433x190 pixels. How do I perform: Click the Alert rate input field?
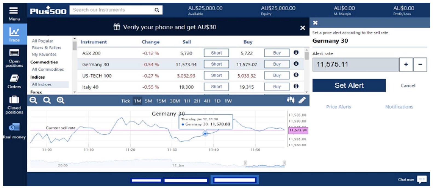tap(356, 65)
